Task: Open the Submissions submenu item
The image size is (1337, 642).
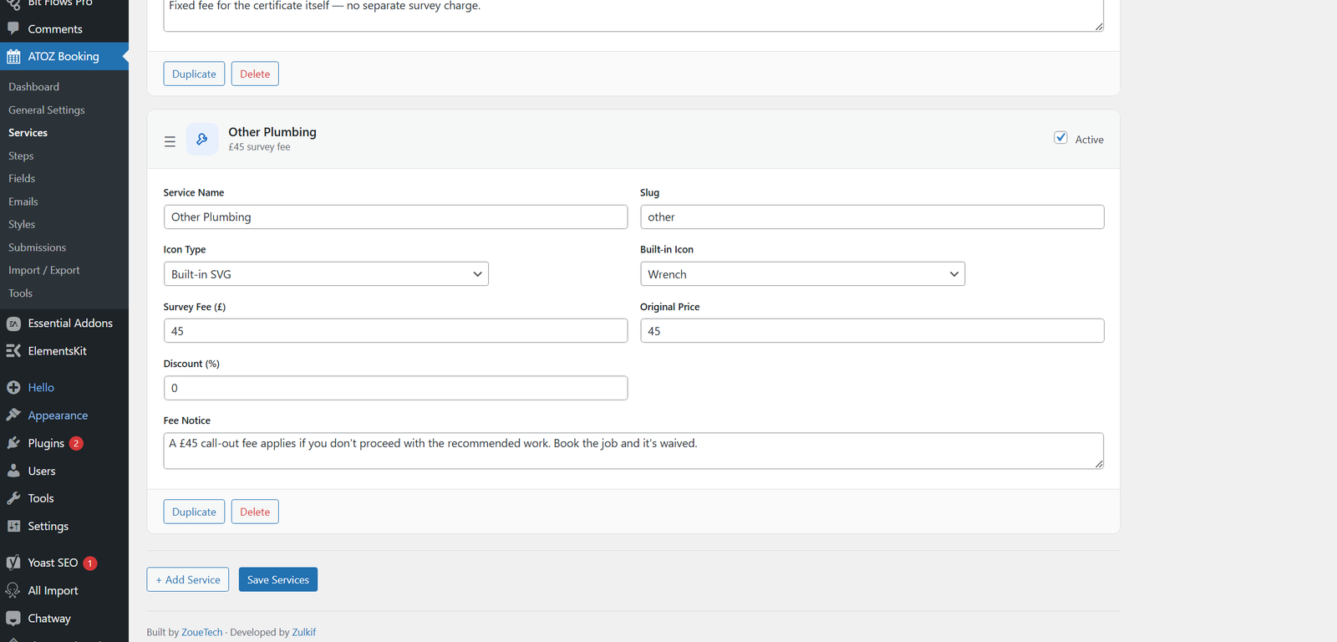Action: pyautogui.click(x=37, y=247)
